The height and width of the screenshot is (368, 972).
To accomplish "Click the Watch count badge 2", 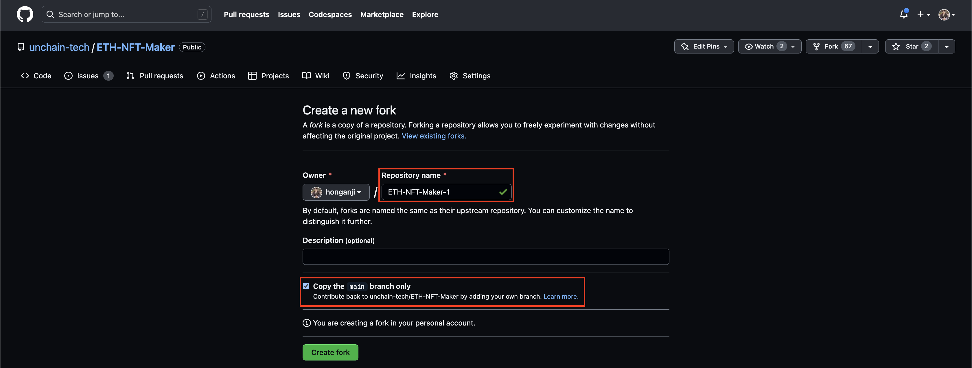I will tap(782, 46).
